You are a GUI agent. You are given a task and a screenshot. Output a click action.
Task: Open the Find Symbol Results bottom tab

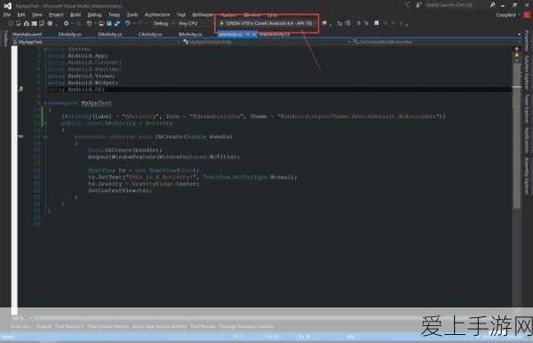(x=108, y=326)
